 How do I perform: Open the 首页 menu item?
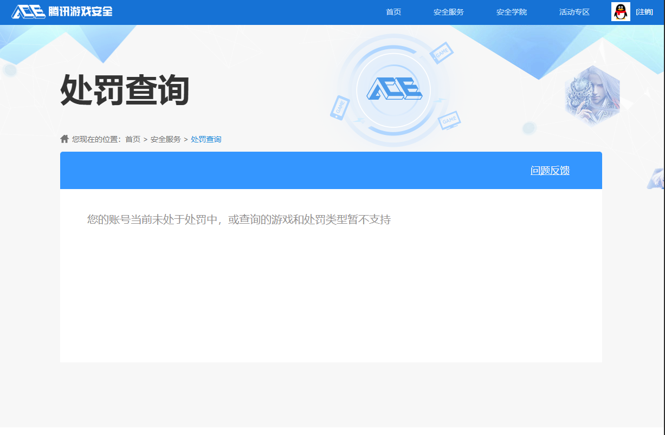pos(393,12)
